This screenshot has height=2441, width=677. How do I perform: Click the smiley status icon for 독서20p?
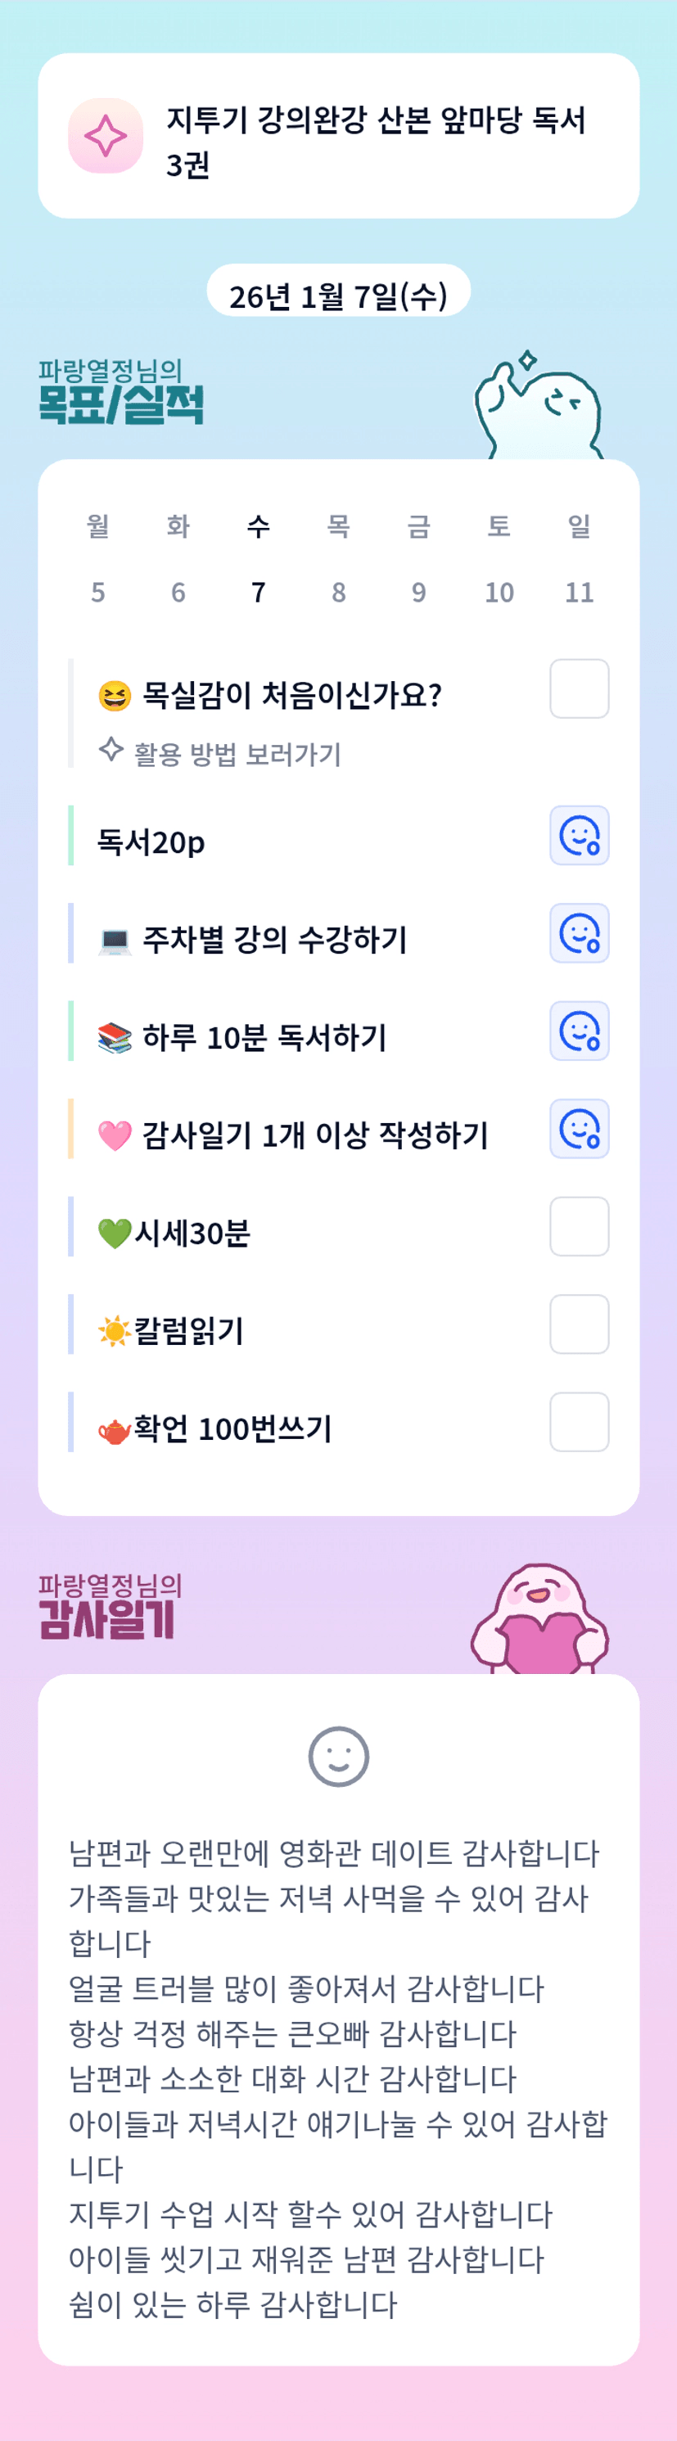point(580,836)
